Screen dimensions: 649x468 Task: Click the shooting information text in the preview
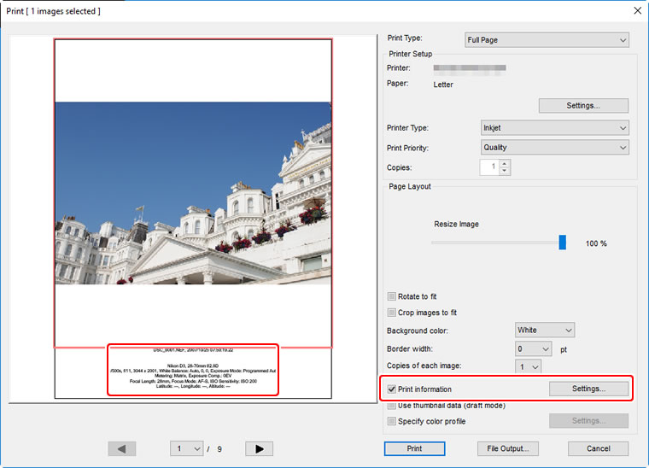click(193, 369)
